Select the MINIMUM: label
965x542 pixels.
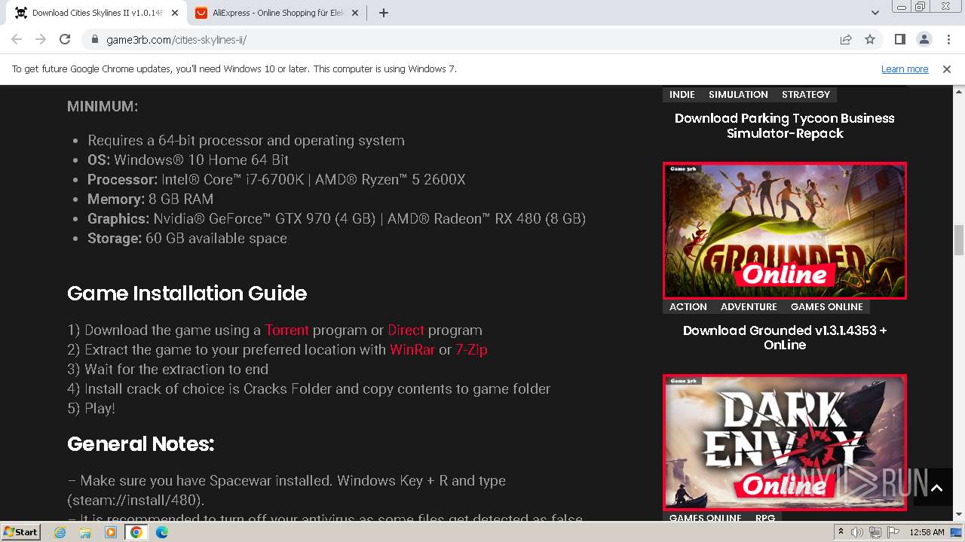[103, 106]
